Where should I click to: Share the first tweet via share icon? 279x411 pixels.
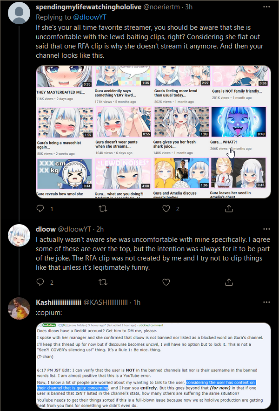229,209
